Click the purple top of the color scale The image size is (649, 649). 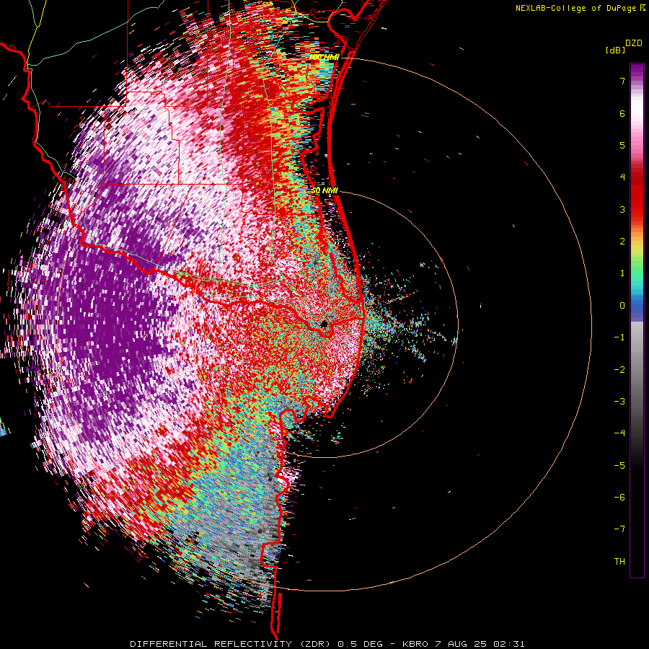637,69
